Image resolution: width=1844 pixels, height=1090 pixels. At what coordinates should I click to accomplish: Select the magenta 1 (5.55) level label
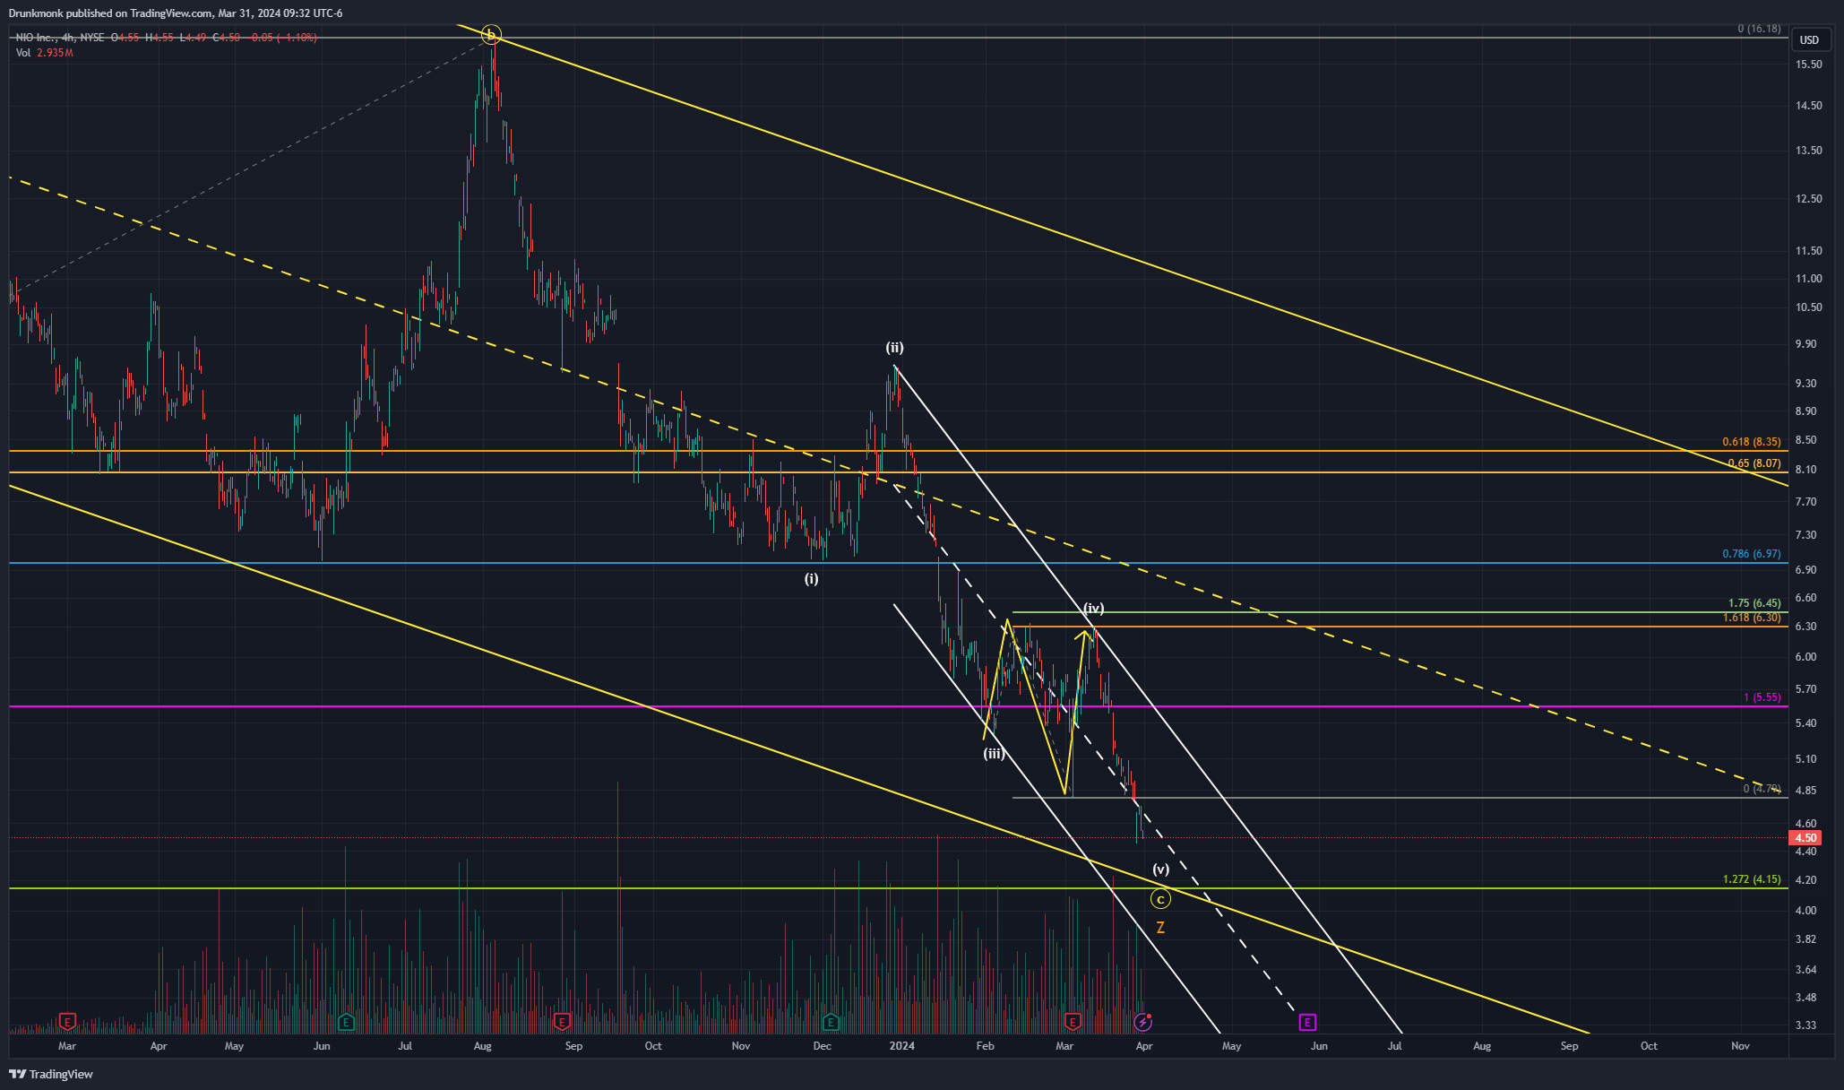pos(1762,697)
